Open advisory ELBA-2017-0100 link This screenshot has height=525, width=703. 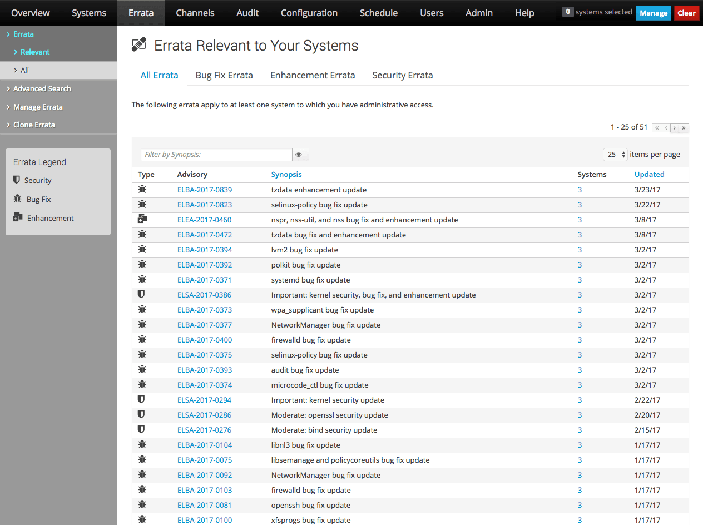205,520
